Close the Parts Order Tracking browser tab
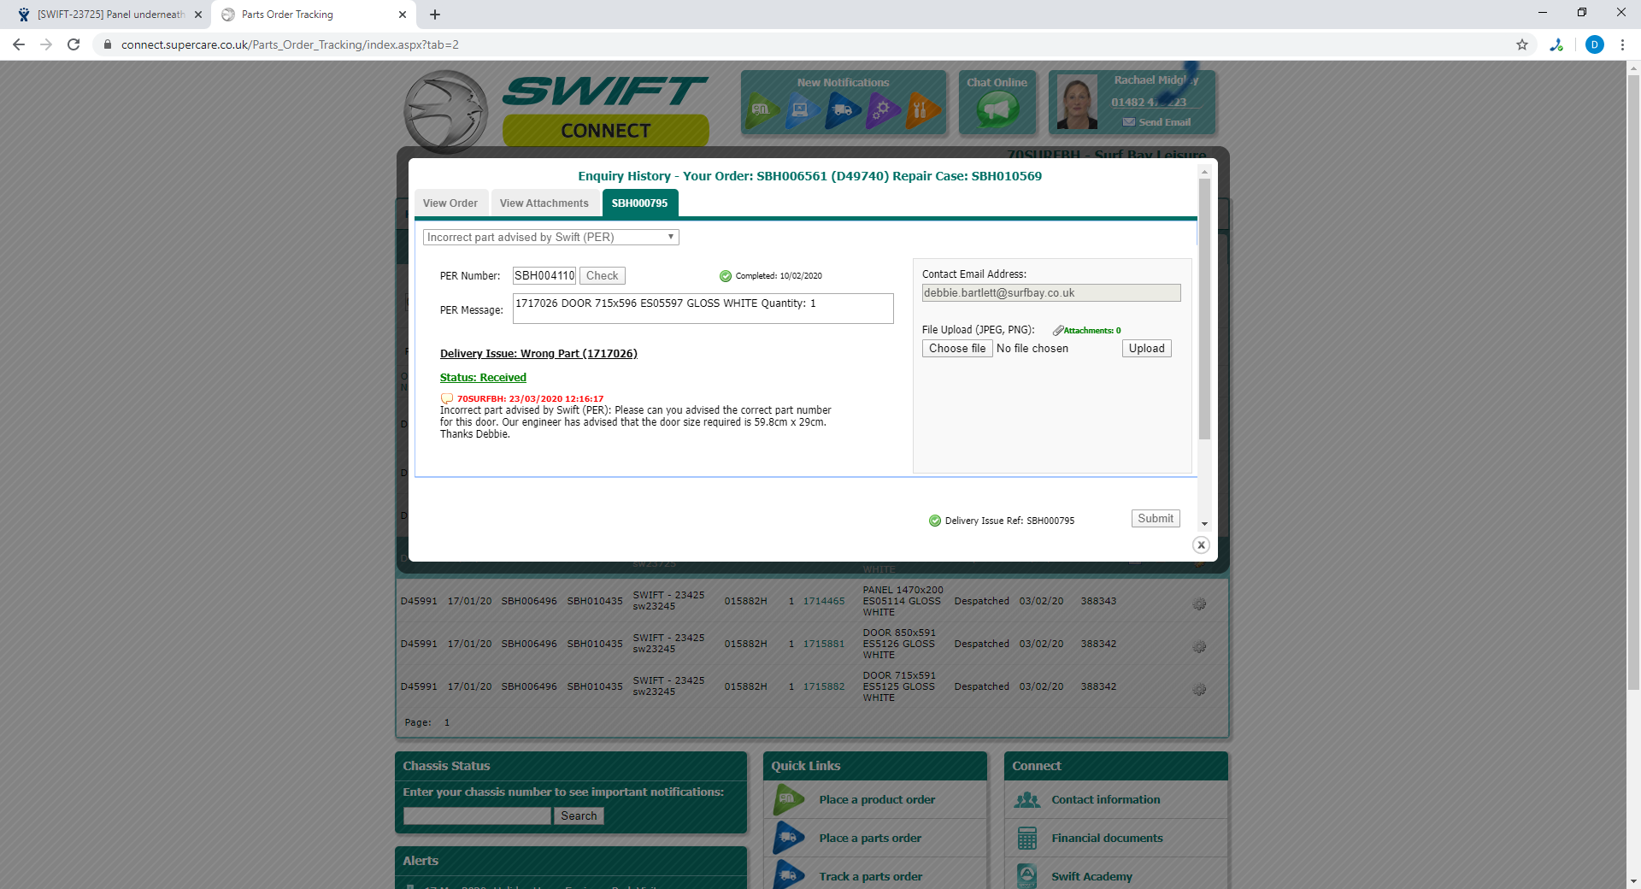Viewport: 1641px width, 889px height. click(403, 15)
